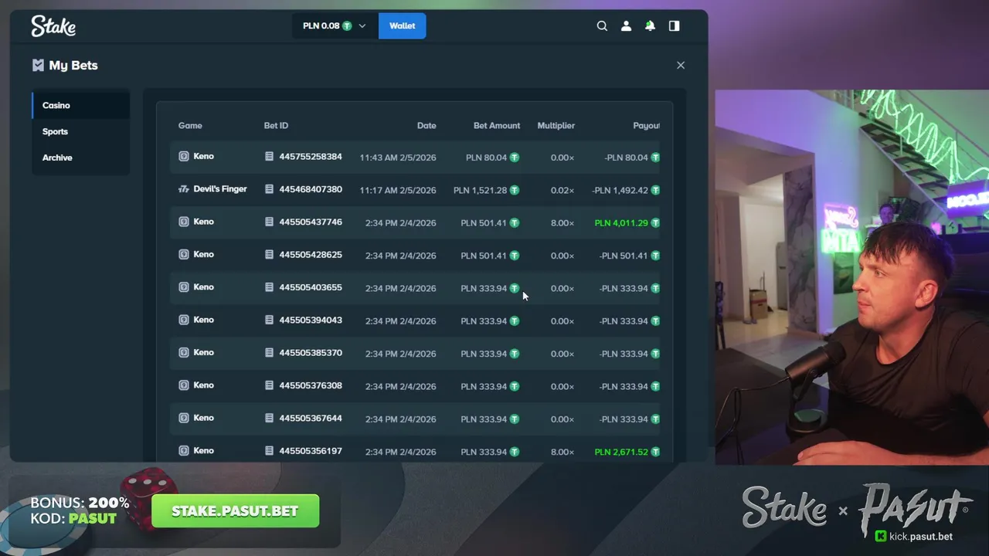This screenshot has width=989, height=556.
Task: Click the green PLN 4,011.29 payout
Action: pyautogui.click(x=621, y=222)
